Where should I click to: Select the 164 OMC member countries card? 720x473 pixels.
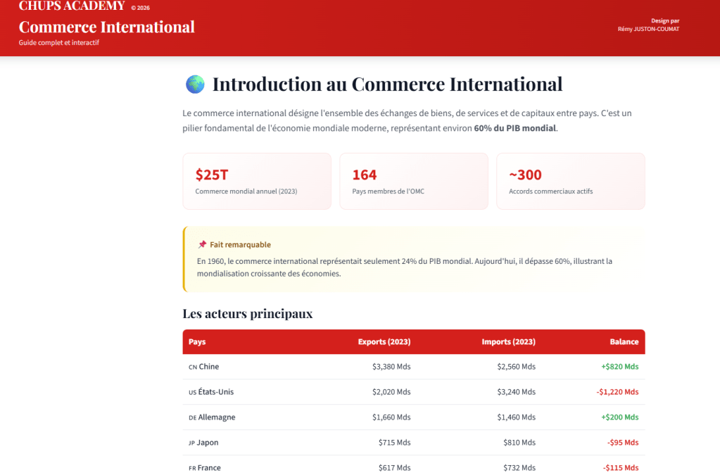[414, 182]
